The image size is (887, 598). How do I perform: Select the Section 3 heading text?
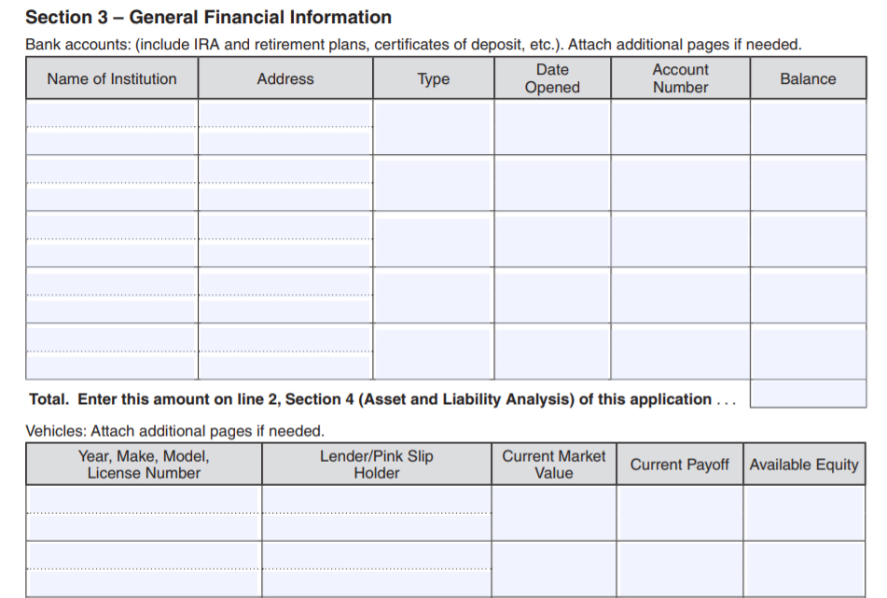(x=207, y=17)
